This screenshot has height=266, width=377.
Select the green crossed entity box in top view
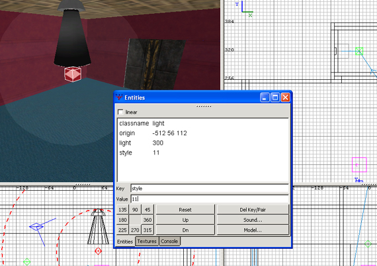[x=359, y=51]
